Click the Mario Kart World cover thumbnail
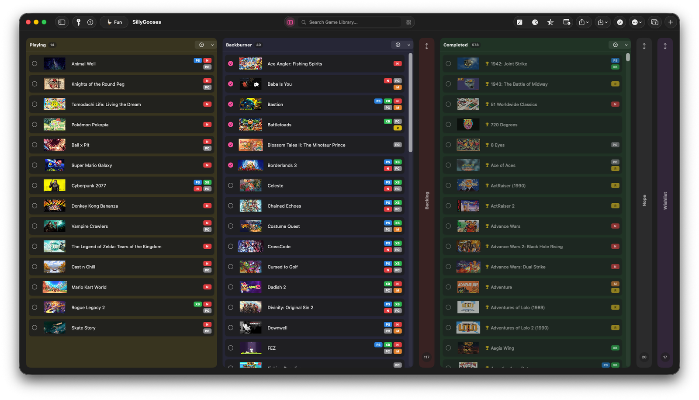The width and height of the screenshot is (699, 400). click(55, 287)
